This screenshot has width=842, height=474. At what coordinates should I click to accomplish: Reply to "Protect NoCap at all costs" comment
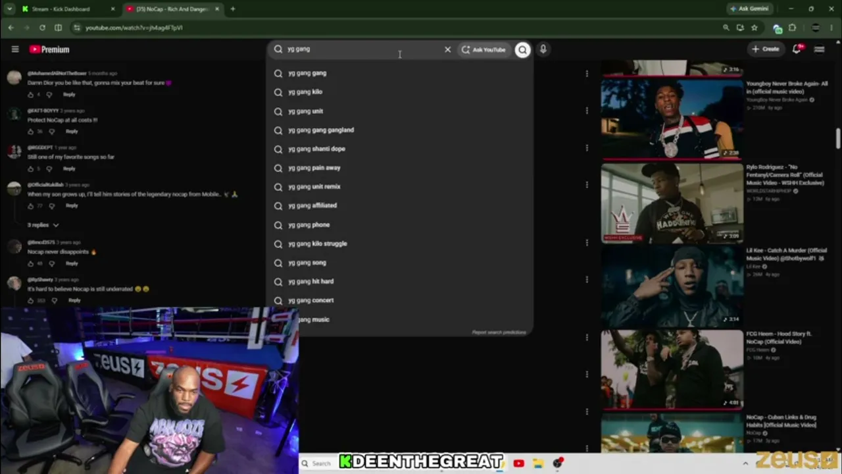(72, 132)
